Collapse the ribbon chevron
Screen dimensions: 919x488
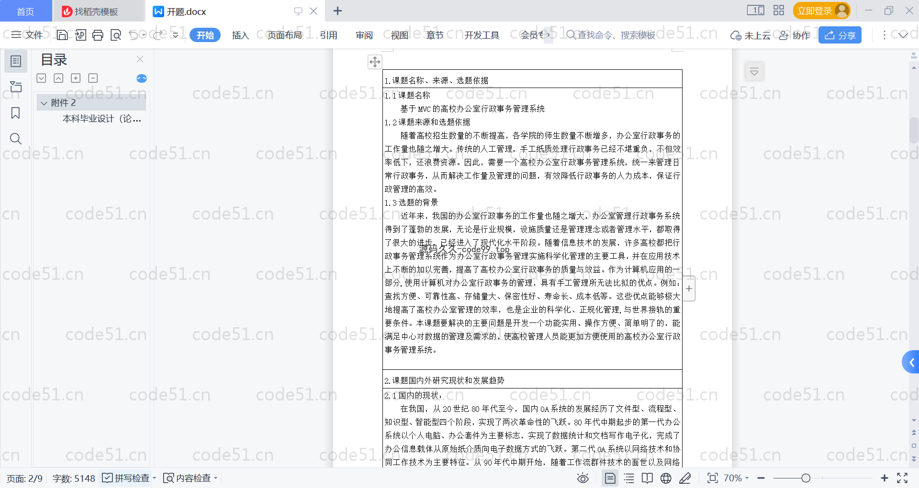tap(903, 35)
